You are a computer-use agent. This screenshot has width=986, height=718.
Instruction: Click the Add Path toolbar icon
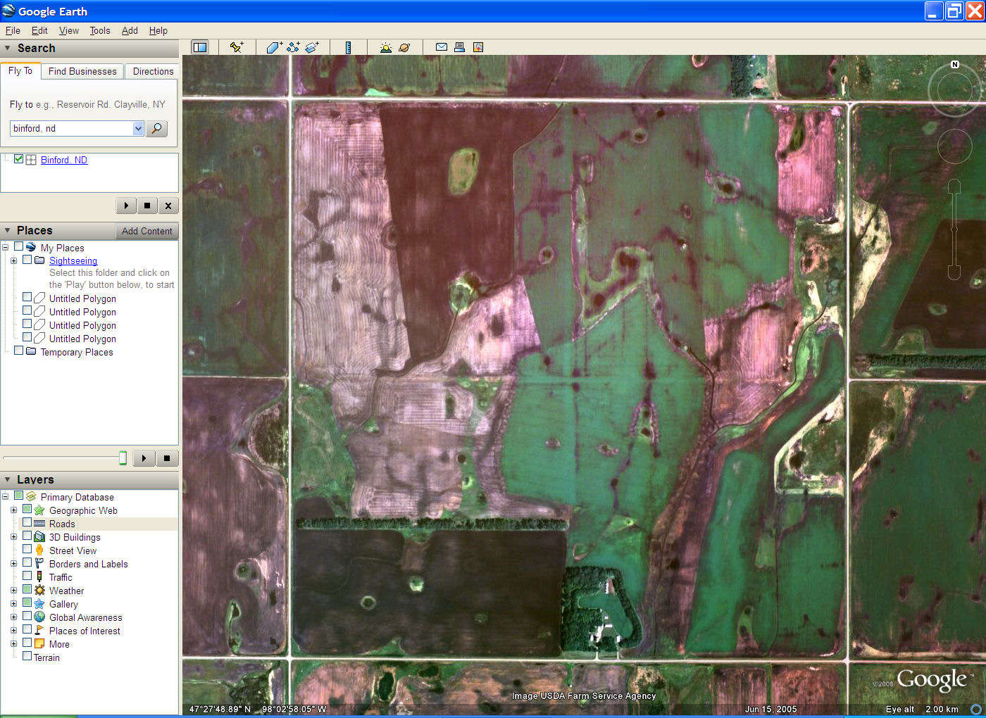(293, 47)
